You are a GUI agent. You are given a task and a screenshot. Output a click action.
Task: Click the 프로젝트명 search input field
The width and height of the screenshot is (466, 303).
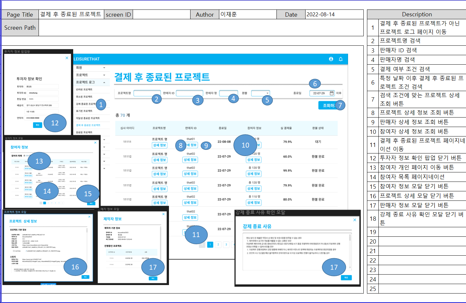click(x=147, y=93)
